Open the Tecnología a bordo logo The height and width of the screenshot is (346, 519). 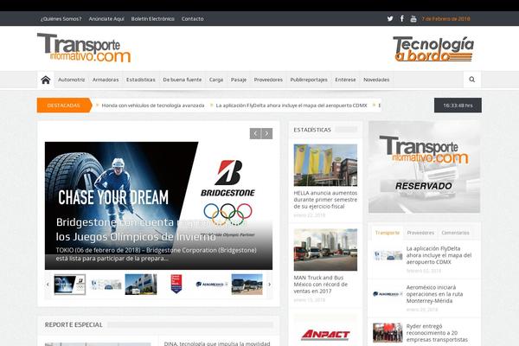pyautogui.click(x=433, y=48)
